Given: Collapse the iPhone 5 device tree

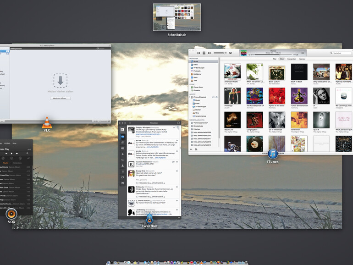Looking at the screenshot, I should [190, 97].
